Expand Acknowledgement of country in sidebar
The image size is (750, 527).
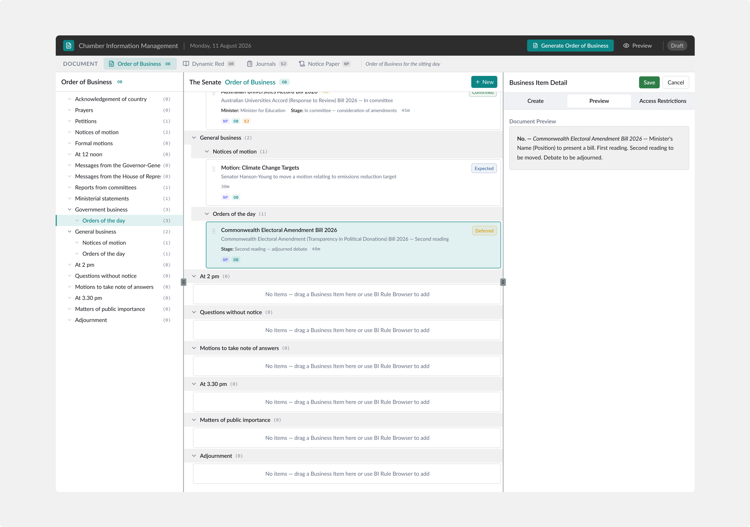pyautogui.click(x=70, y=99)
